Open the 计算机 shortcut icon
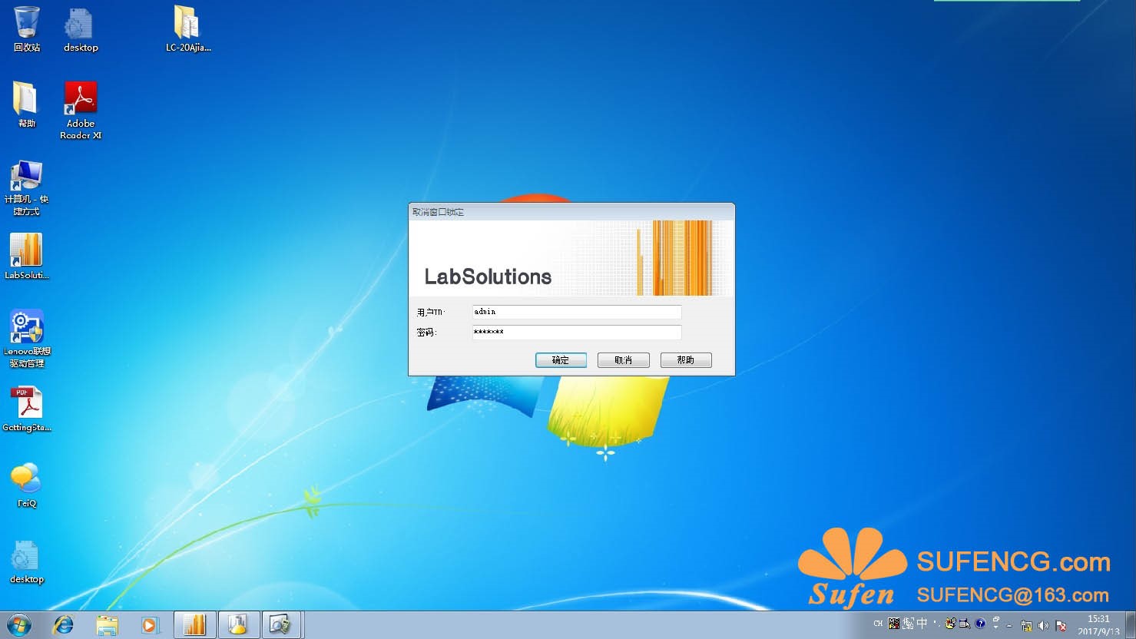 pos(26,187)
